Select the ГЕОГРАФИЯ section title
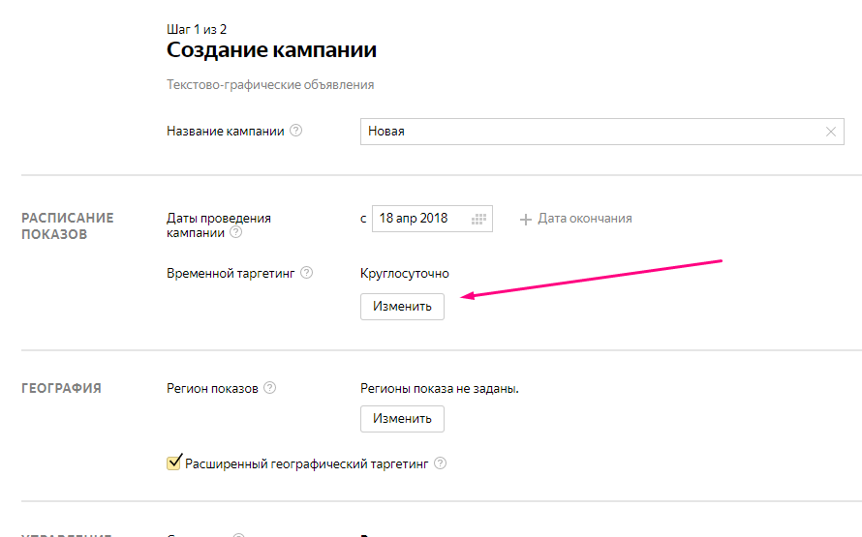This screenshot has width=862, height=537. point(61,388)
